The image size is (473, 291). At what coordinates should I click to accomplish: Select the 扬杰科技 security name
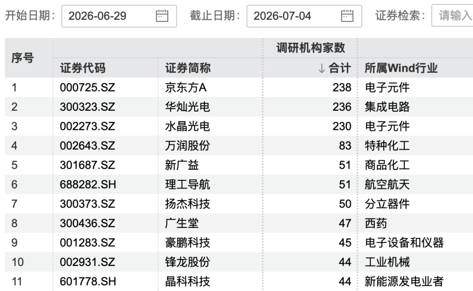[x=187, y=204]
